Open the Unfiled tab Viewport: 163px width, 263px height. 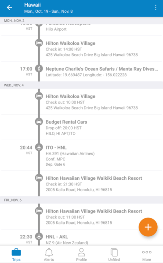[x=114, y=254]
